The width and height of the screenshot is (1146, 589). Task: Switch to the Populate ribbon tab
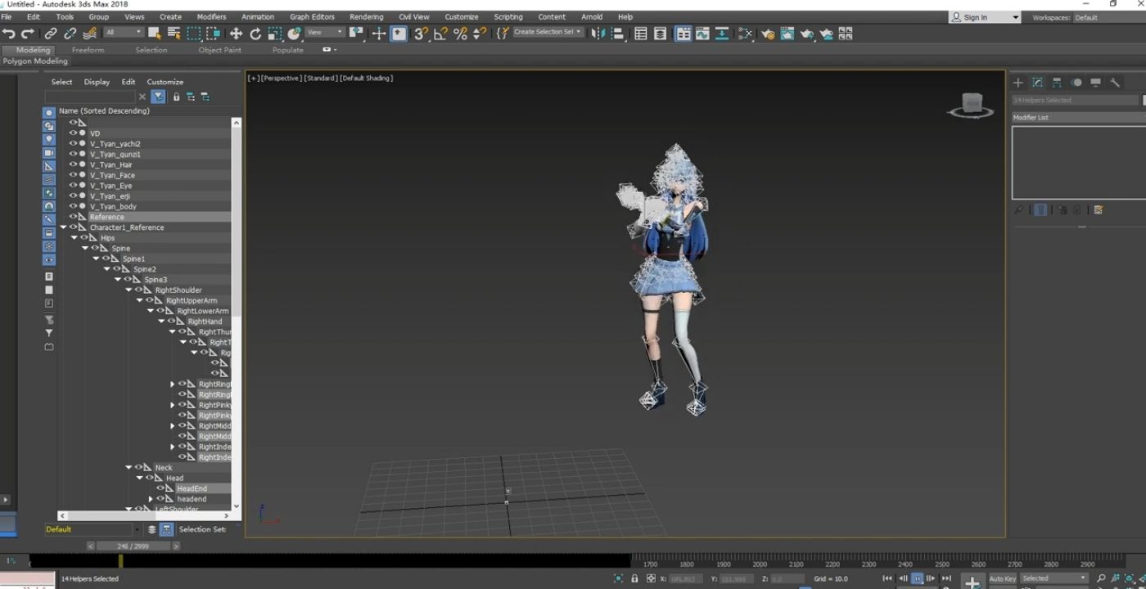287,50
